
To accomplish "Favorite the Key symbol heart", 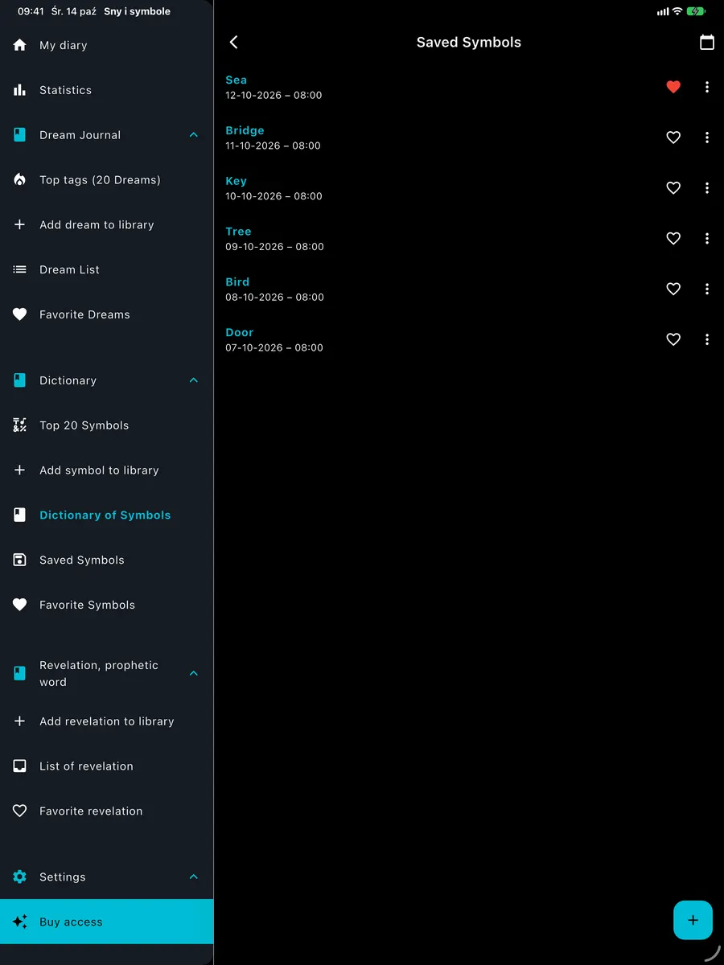I will pyautogui.click(x=673, y=188).
